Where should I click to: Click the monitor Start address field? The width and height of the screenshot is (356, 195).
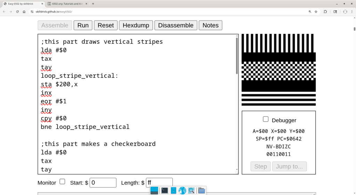point(103,183)
